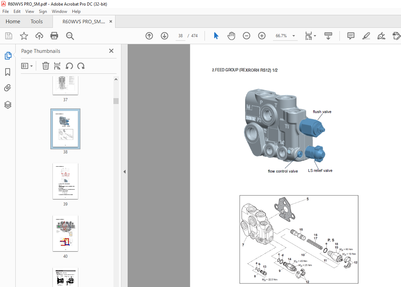Viewport: 401px width, 287px height.
Task: Open the Layers panel icon
Action: [x=8, y=105]
